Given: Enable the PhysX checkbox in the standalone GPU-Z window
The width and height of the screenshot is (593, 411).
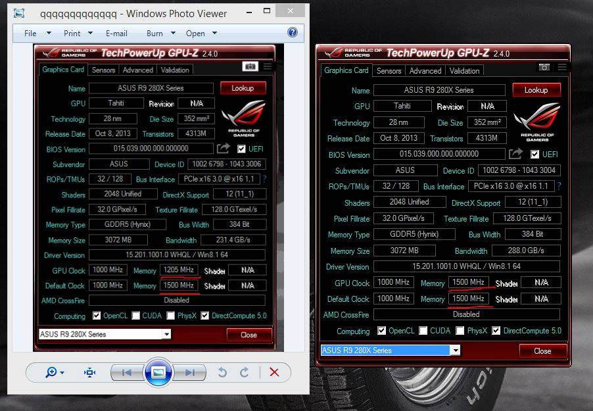Looking at the screenshot, I should [x=460, y=331].
